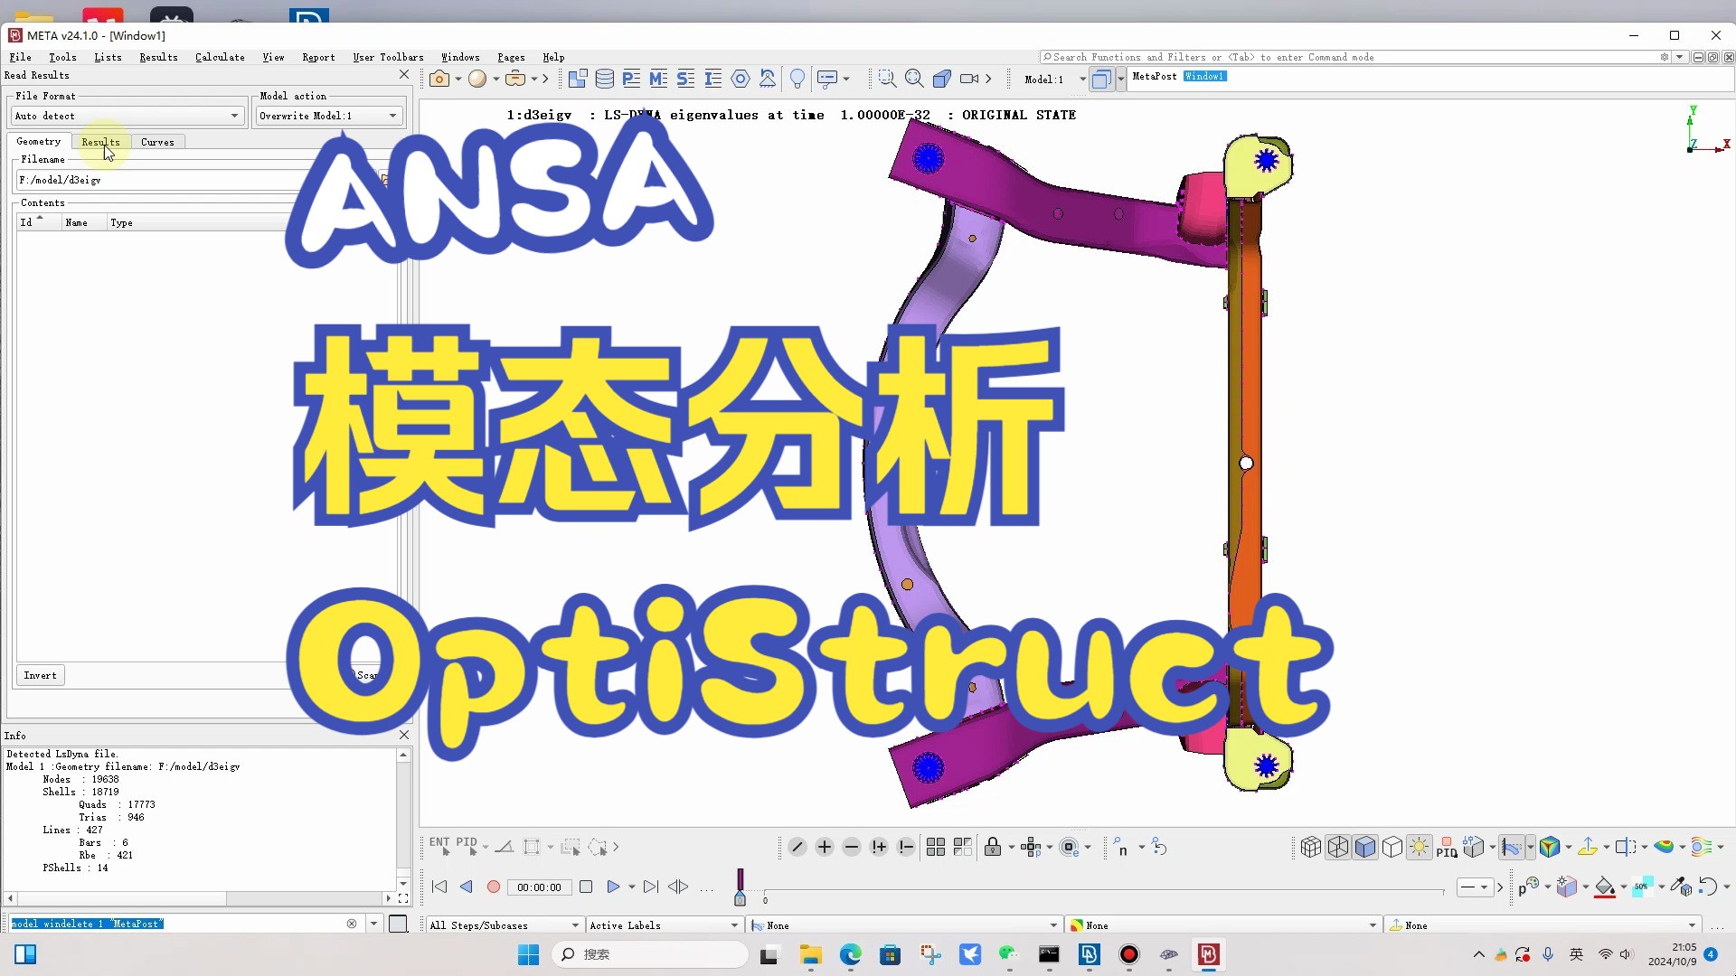
Task: Click the annotation pointer icon
Action: point(828,79)
